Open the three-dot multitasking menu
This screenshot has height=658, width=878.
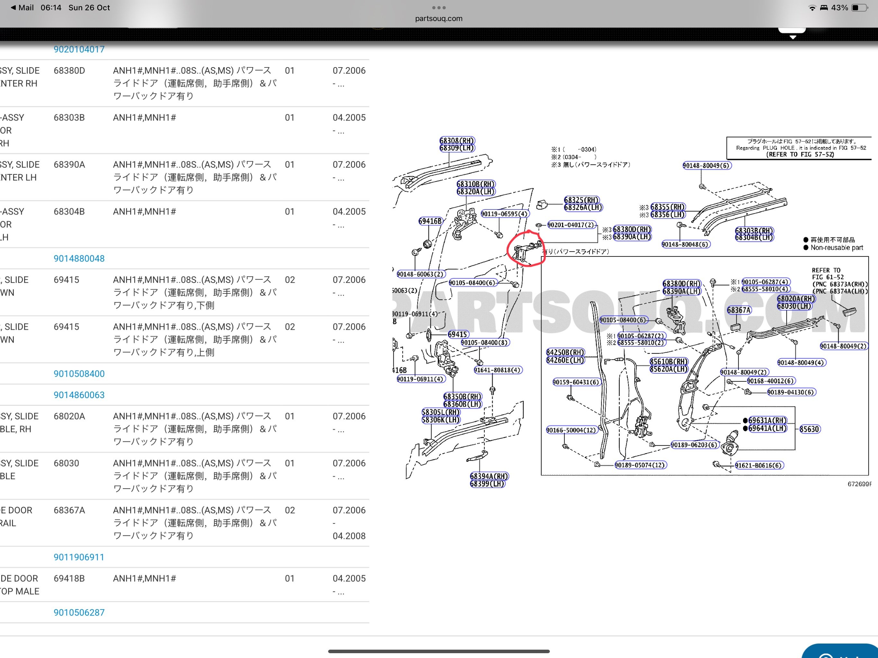[x=439, y=7]
